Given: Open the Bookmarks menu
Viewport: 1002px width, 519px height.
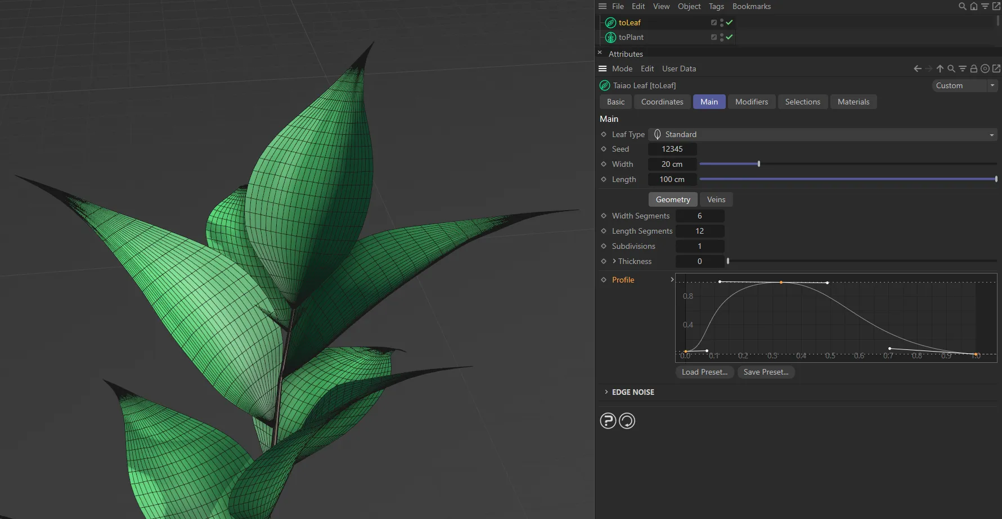Looking at the screenshot, I should coord(752,6).
